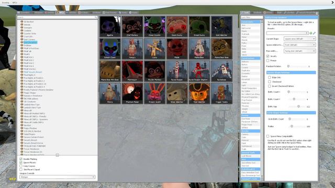Enable the Freeze checkbox
Image resolution: width=335 pixels, height=188 pixels.
[x=267, y=61]
